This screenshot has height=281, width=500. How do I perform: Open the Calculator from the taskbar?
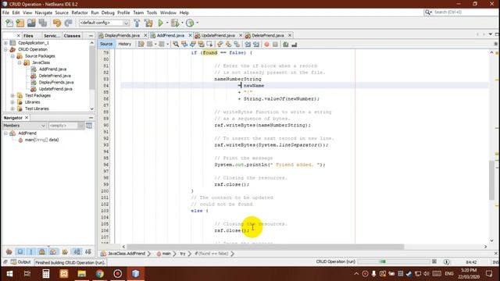click(46, 274)
